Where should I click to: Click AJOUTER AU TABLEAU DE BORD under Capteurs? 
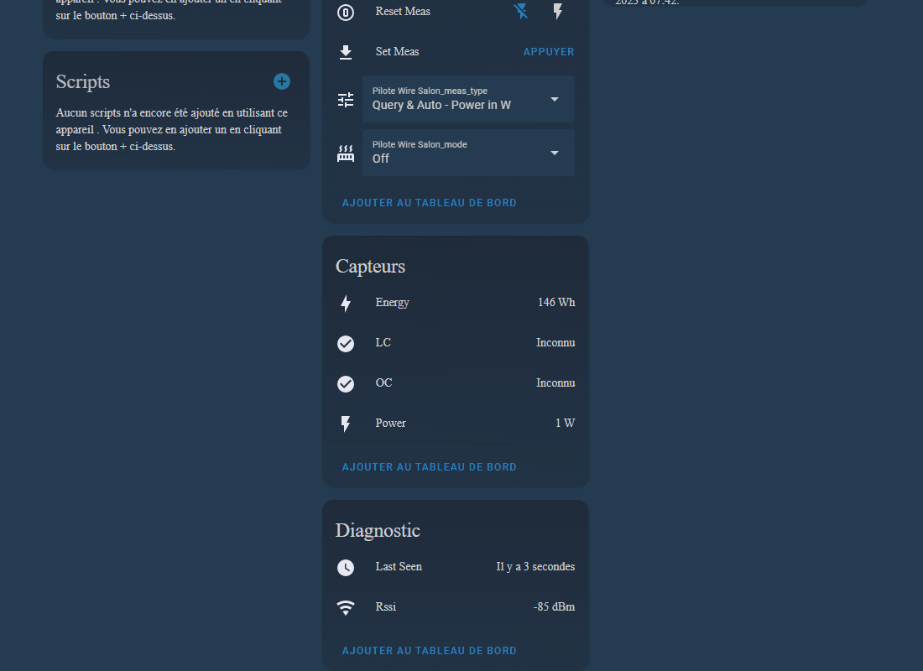[429, 466]
